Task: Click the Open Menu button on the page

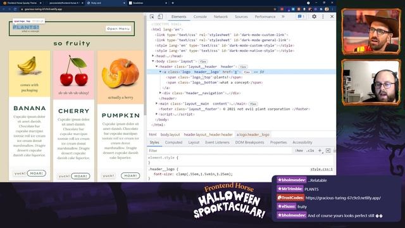Action: pyautogui.click(x=118, y=28)
